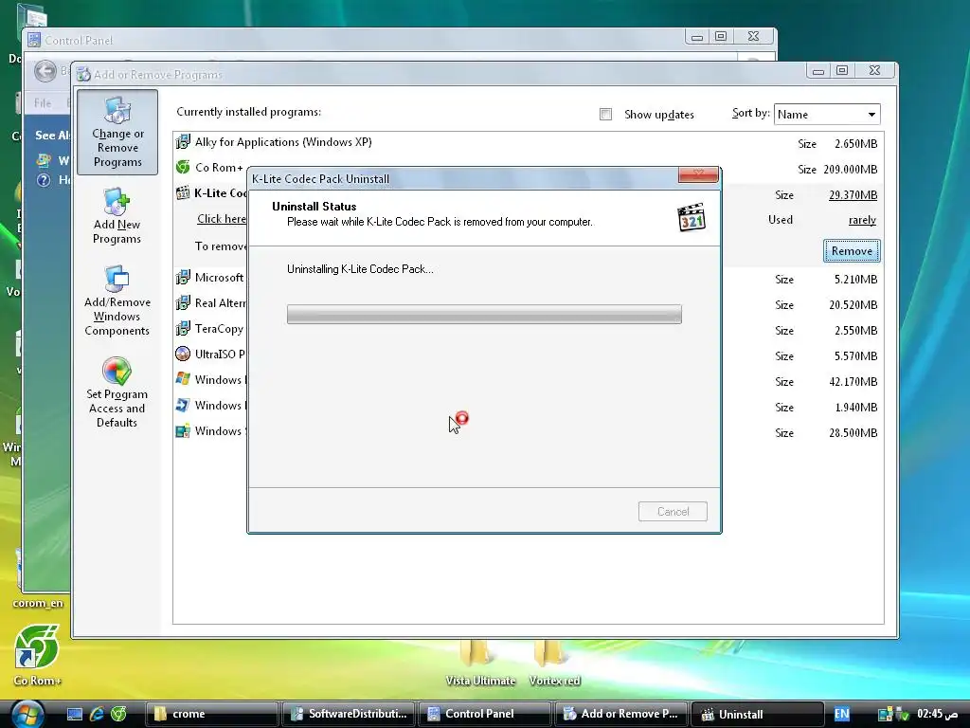
Task: Click the EN language indicator in the taskbar
Action: click(841, 714)
